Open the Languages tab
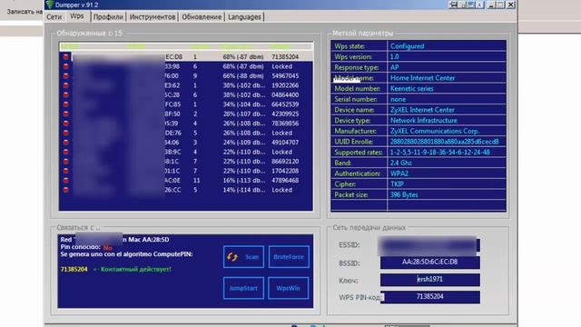 tap(244, 17)
